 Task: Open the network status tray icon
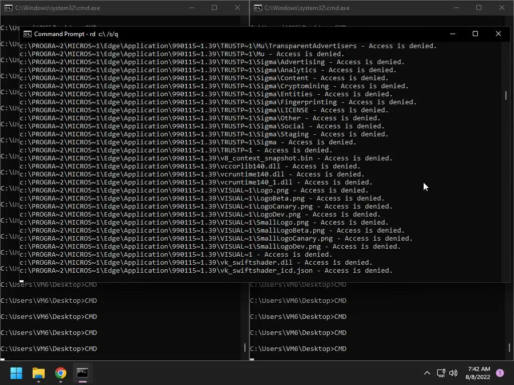click(441, 372)
